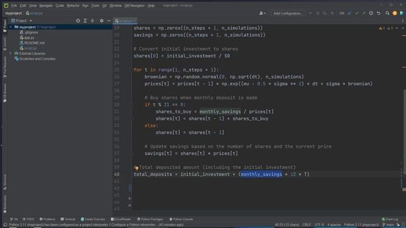406x228 pixels.
Task: Open the Window menu
Action: [115, 6]
